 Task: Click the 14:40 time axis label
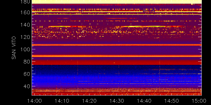[x=144, y=101]
